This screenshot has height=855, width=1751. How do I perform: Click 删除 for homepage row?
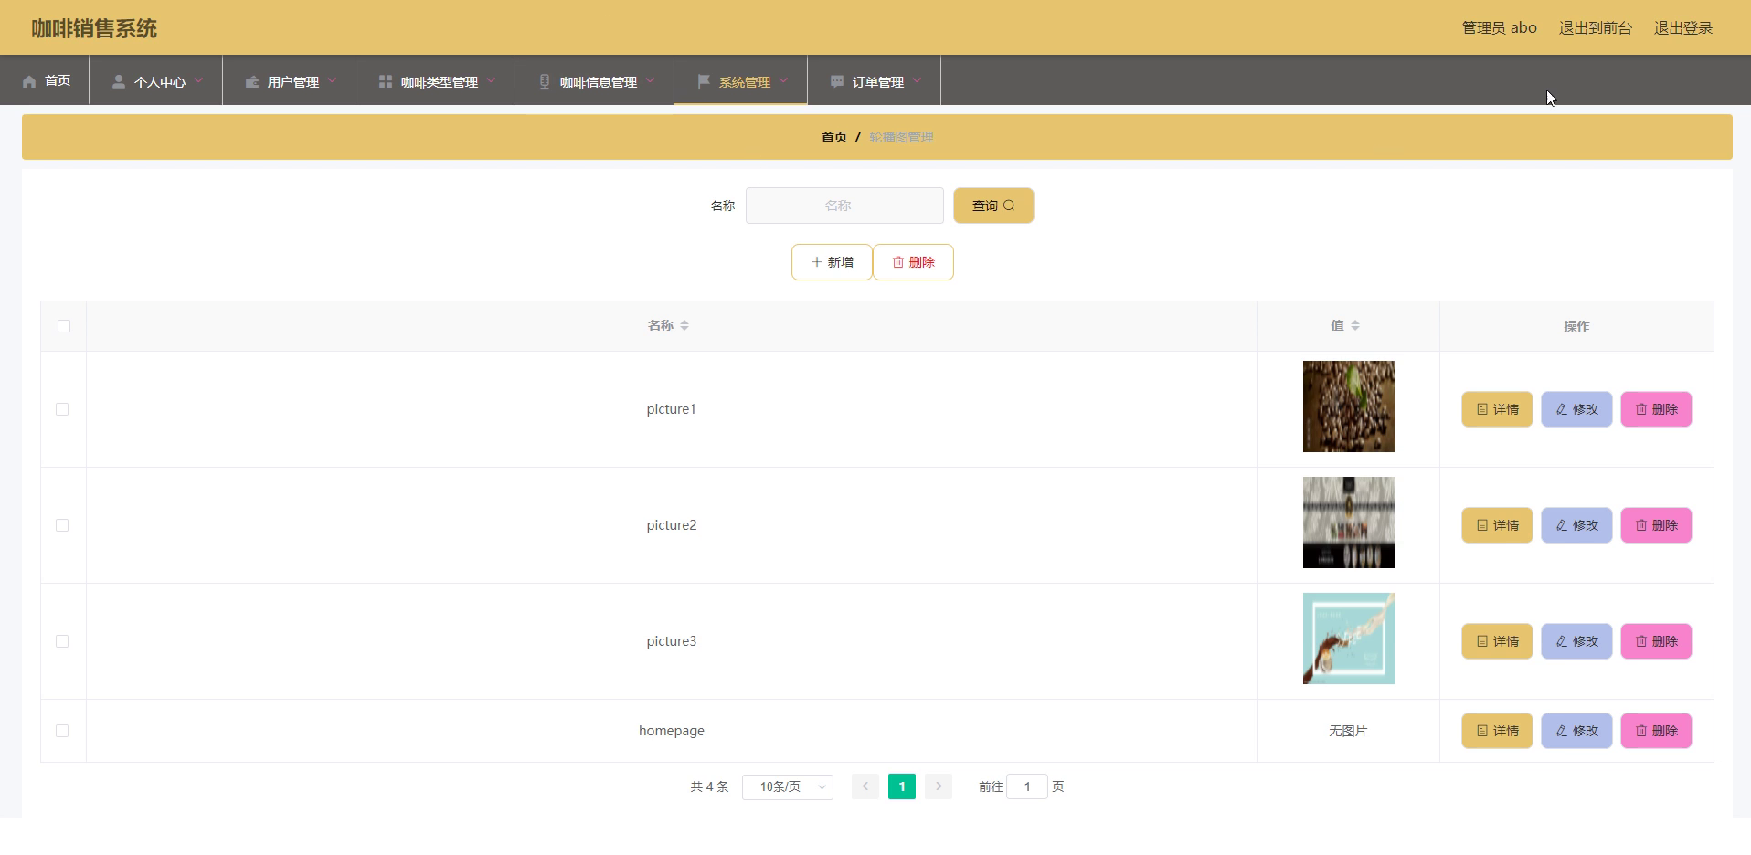point(1656,731)
